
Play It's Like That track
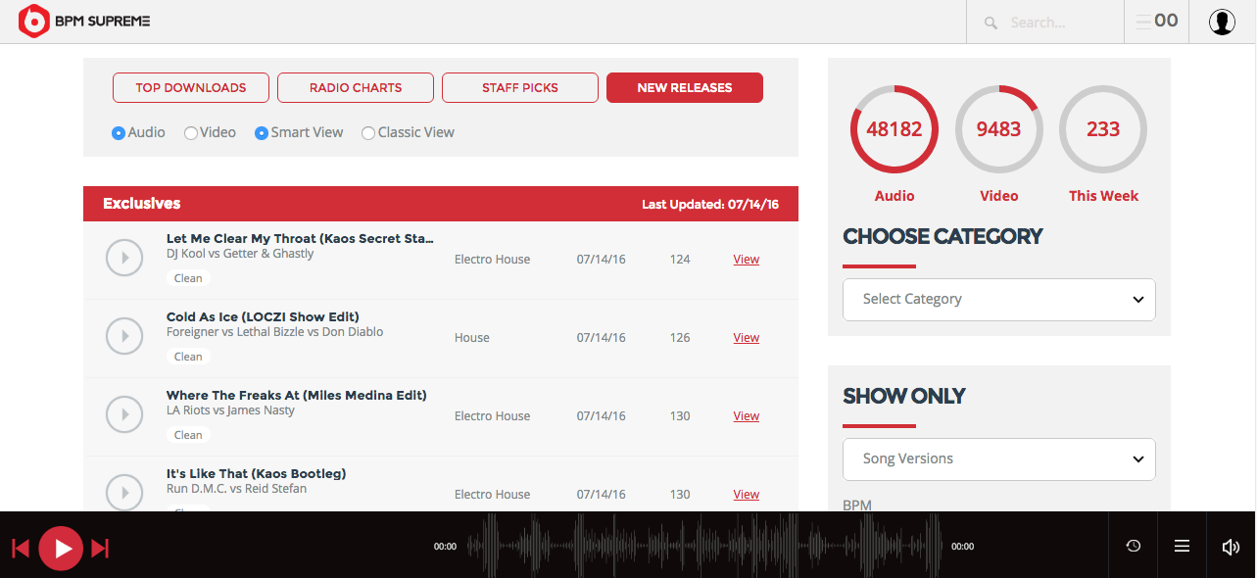(x=124, y=493)
